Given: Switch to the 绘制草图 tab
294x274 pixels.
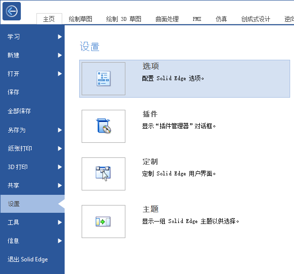Looking at the screenshot, I should [x=81, y=19].
